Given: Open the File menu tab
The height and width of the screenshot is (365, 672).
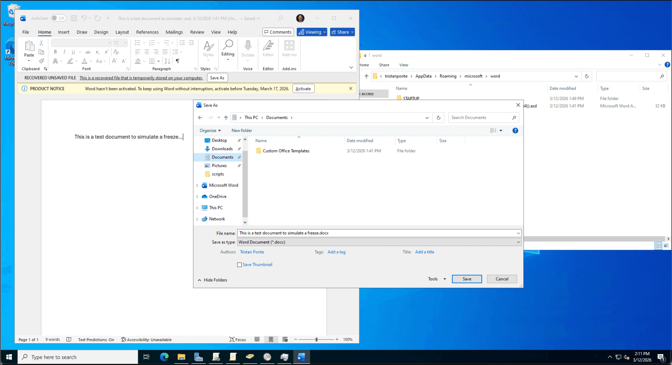Looking at the screenshot, I should [x=26, y=32].
